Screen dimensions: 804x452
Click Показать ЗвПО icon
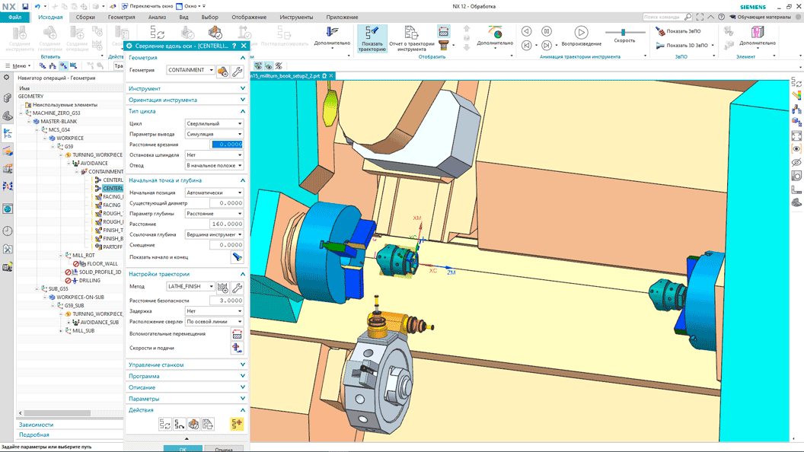[660, 31]
